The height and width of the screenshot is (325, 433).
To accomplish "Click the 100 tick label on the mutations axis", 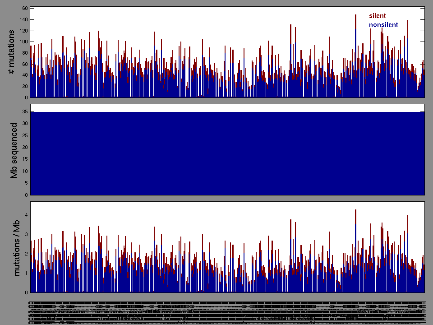I will pos(23,42).
